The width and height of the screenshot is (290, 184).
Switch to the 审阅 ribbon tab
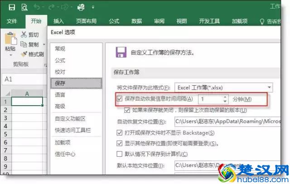159,21
